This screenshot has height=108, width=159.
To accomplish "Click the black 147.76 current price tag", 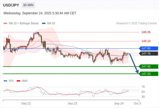I will tap(148, 53).
